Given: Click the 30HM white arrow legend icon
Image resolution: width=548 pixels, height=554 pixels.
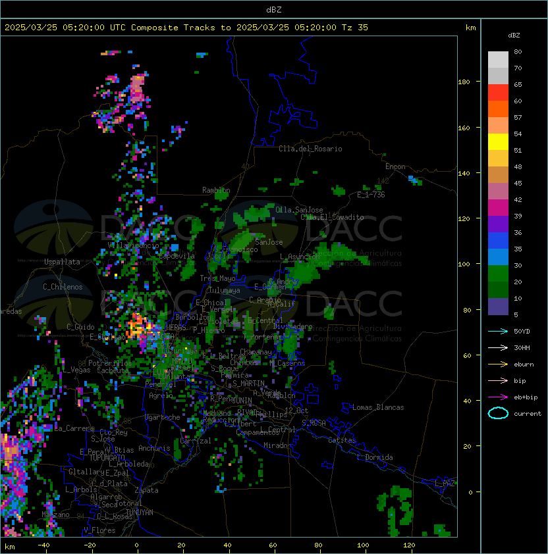Looking at the screenshot, I should tap(498, 347).
